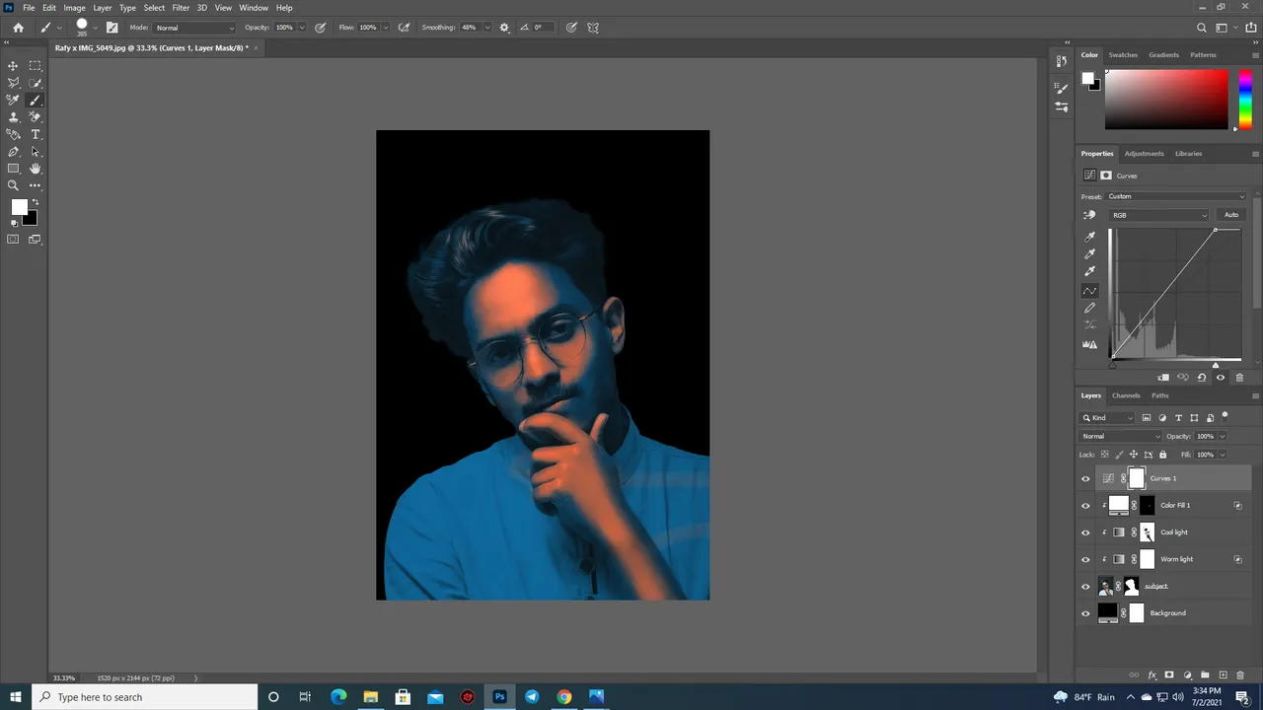Select the Hand tool
This screenshot has width=1263, height=710.
(36, 169)
